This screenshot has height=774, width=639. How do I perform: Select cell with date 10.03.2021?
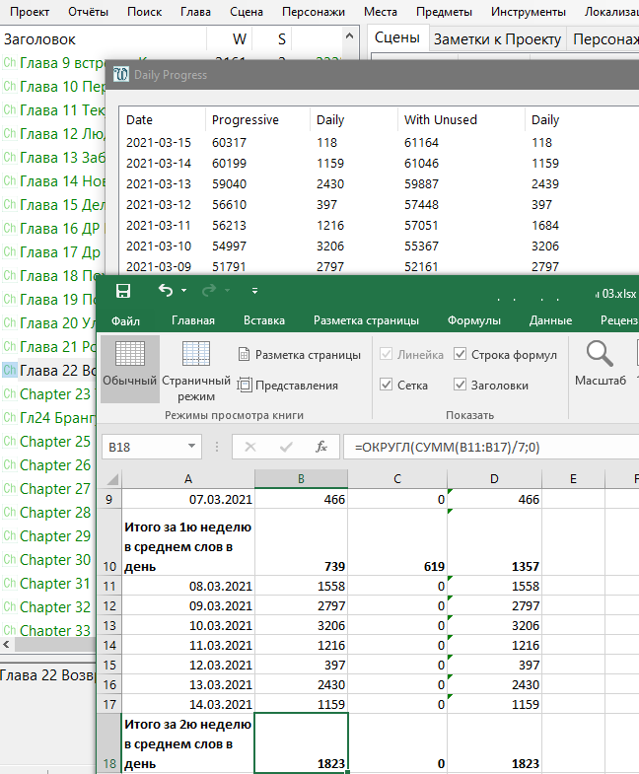coord(188,625)
